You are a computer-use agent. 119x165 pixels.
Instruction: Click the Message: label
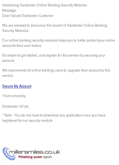tap(10, 11)
